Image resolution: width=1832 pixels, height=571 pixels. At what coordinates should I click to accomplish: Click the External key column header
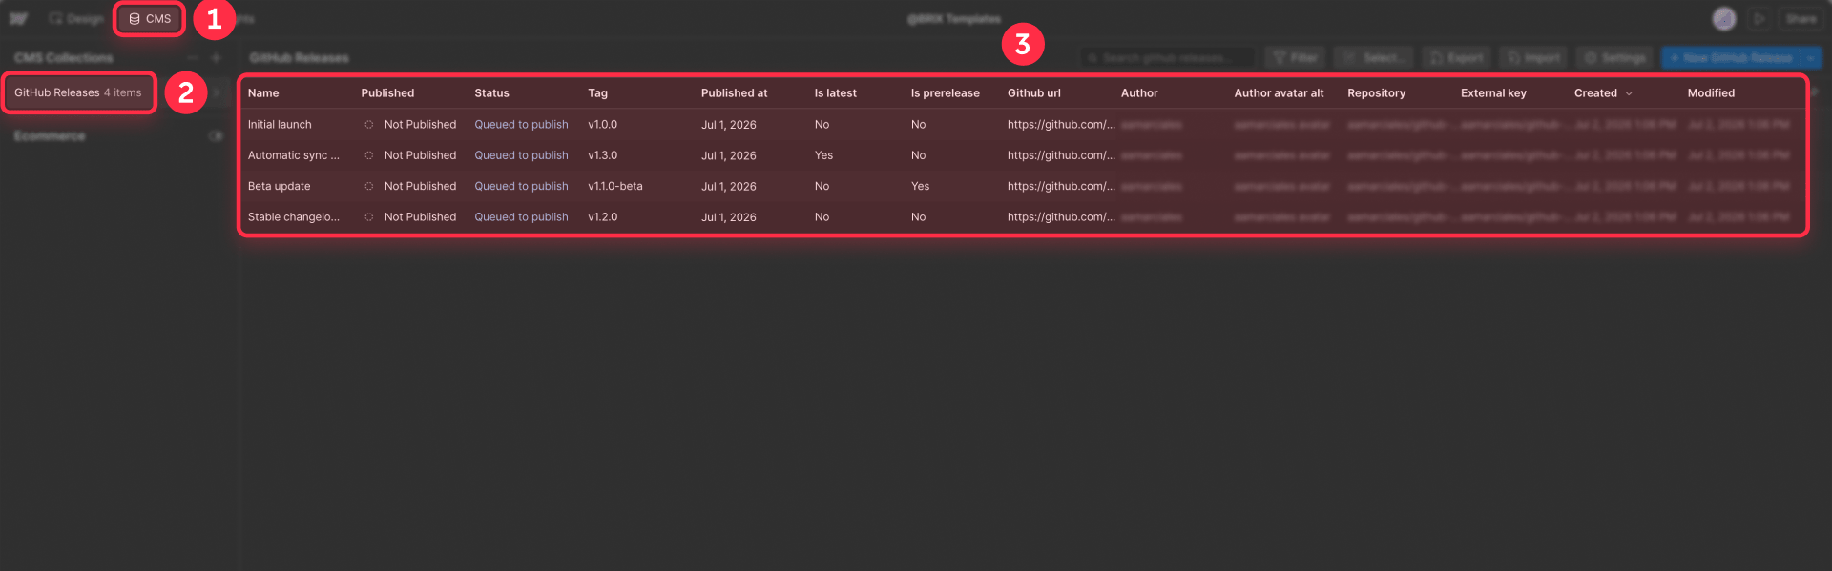(1493, 93)
